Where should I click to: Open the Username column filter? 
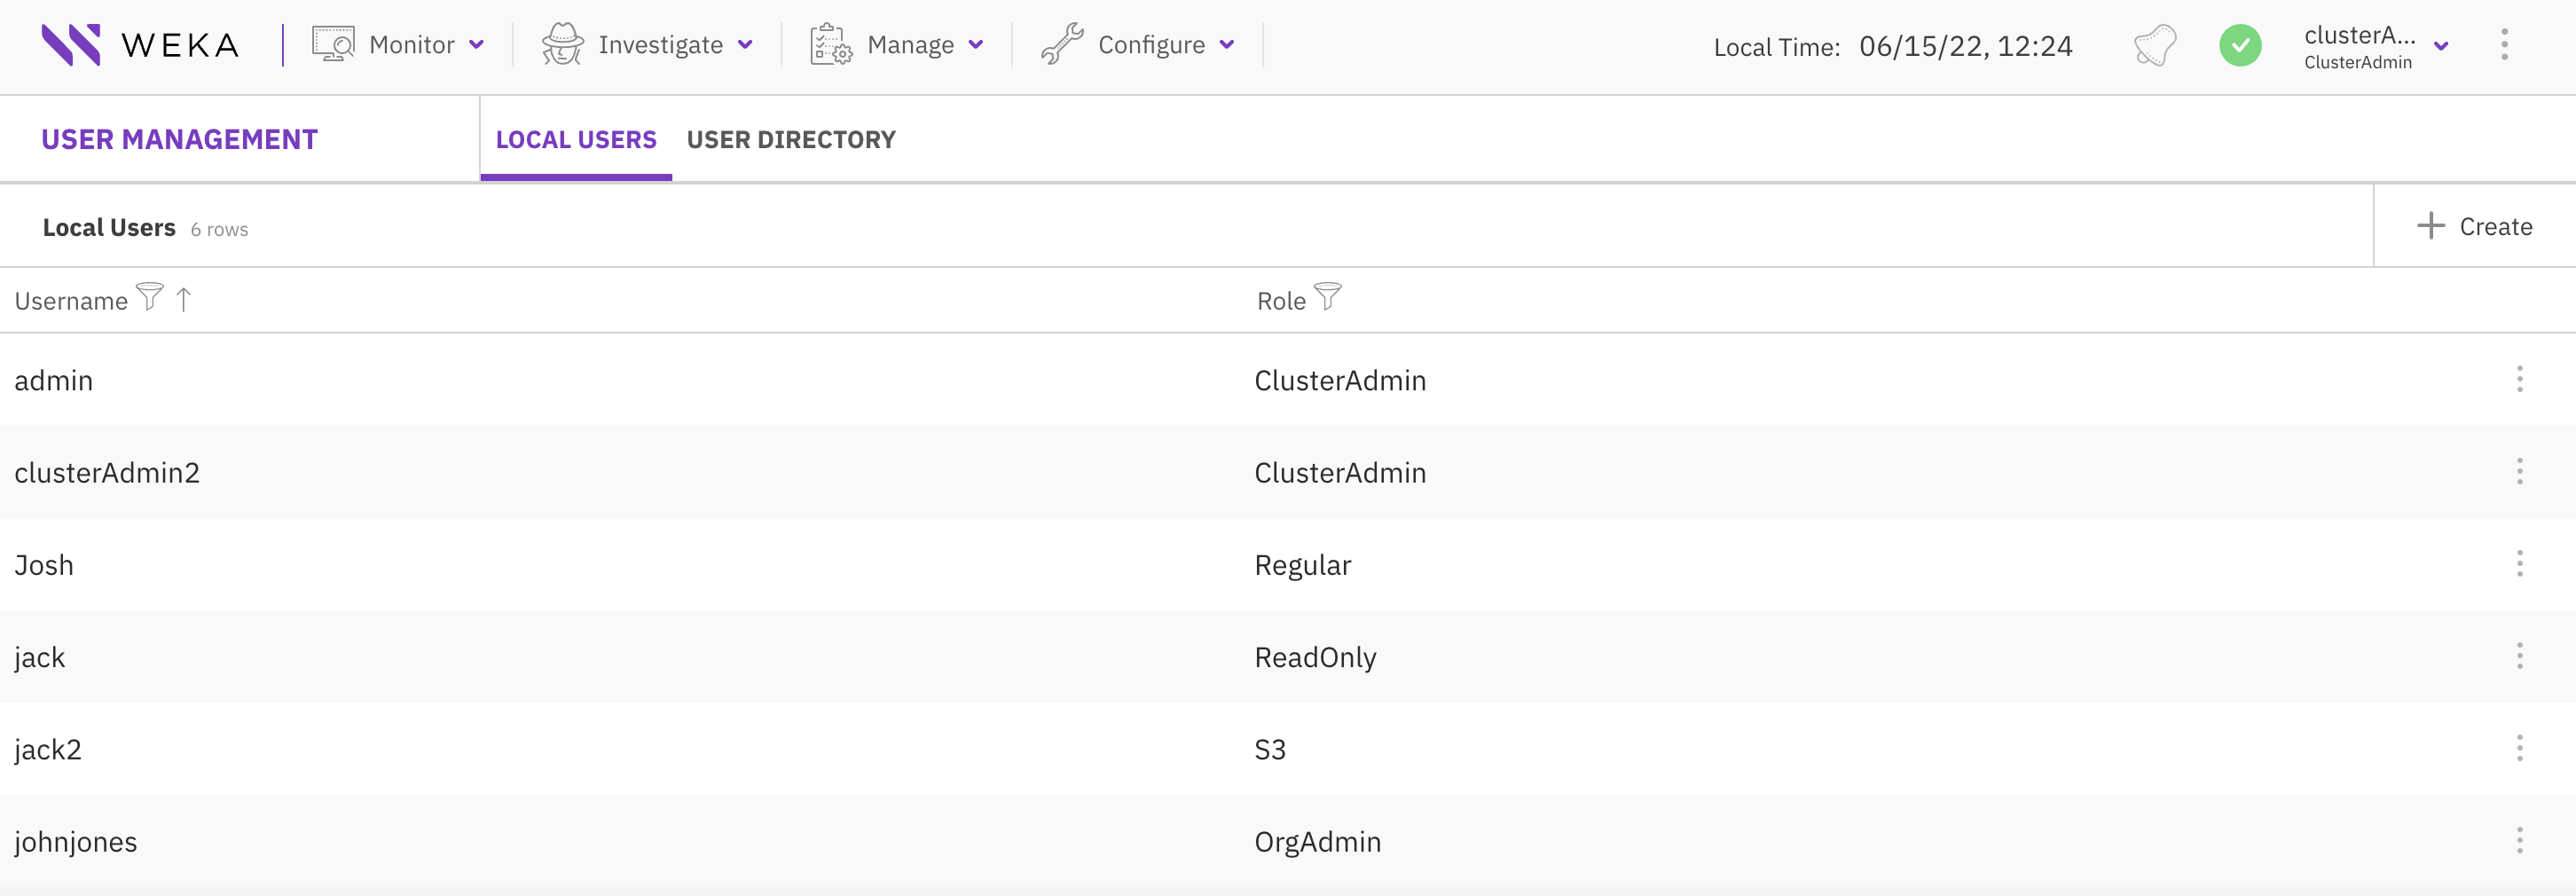click(148, 297)
